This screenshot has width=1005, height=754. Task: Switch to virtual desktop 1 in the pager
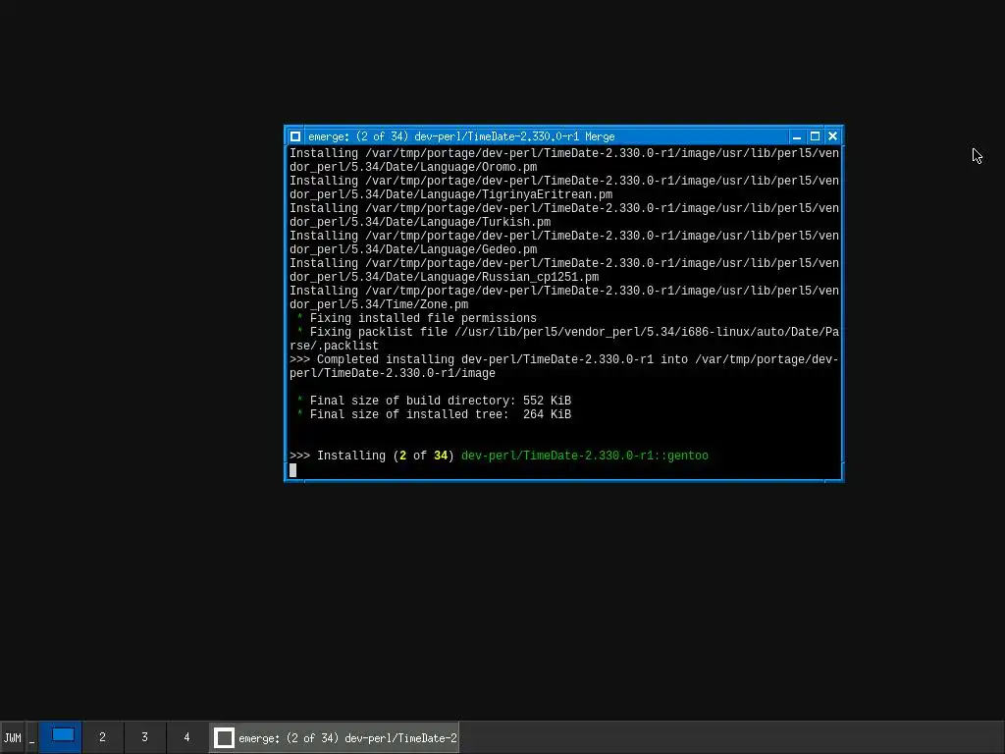coord(60,737)
